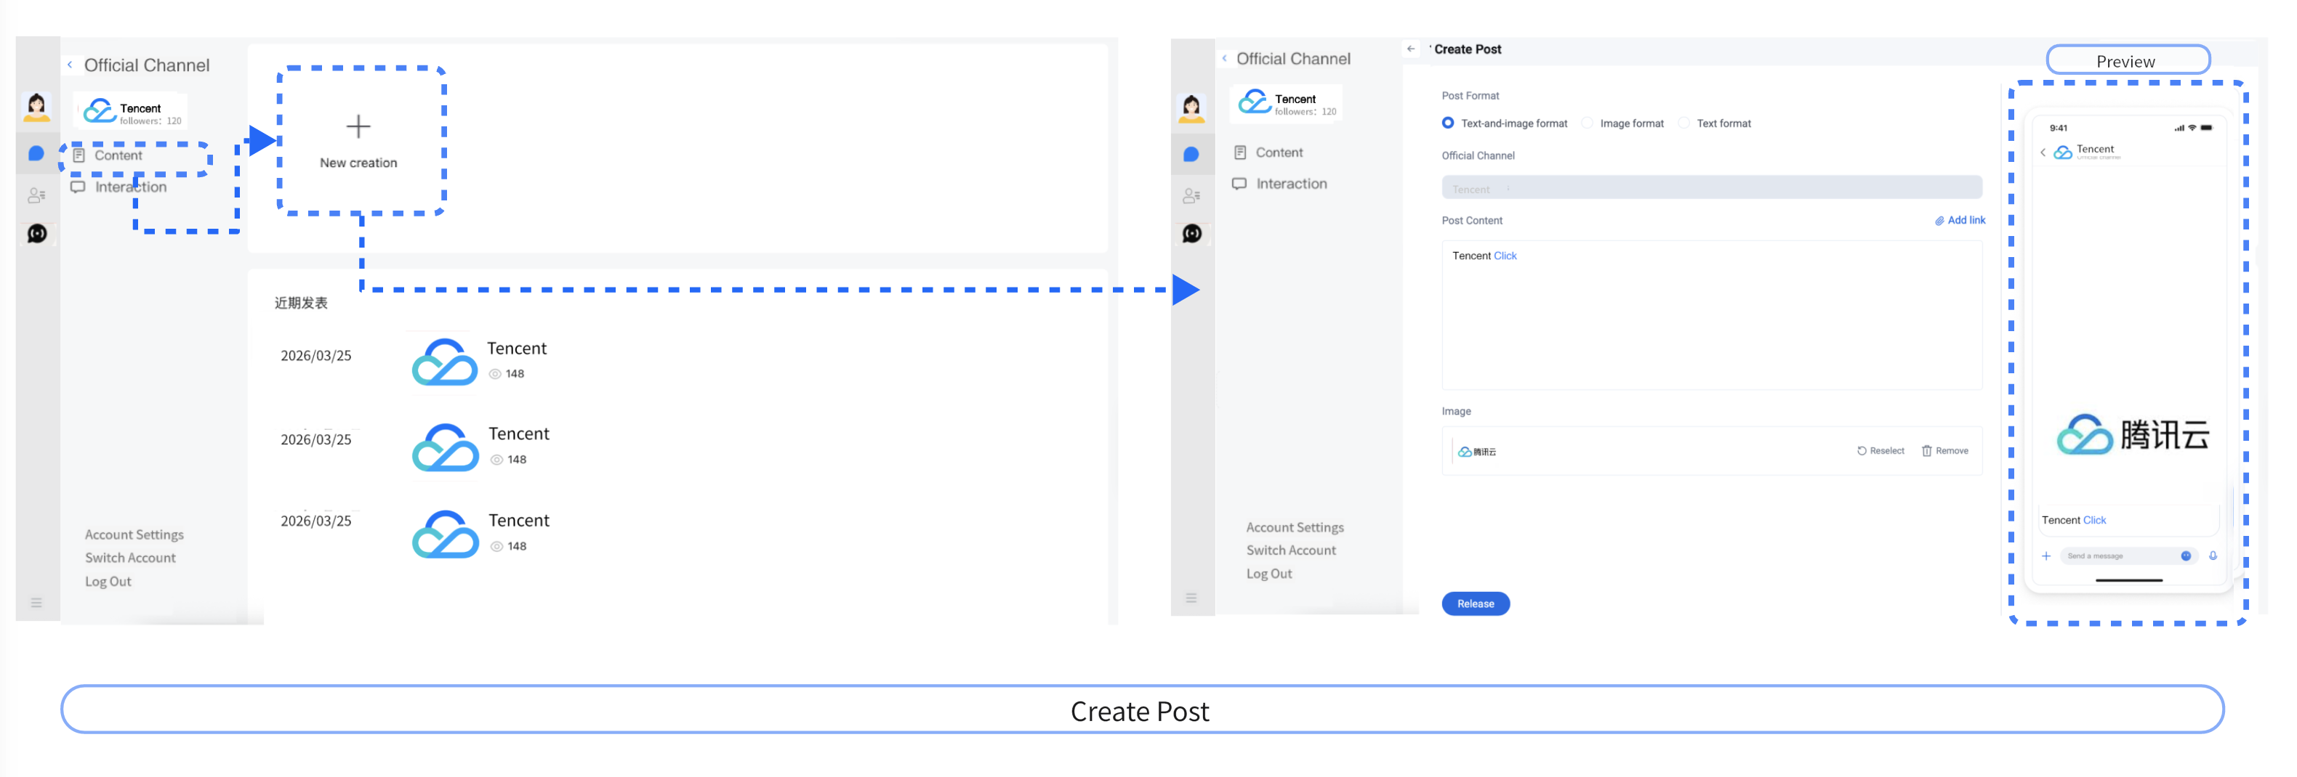Viewport: 2297px width, 777px height.
Task: Tap the emoji icon in phone preview
Action: [2186, 556]
